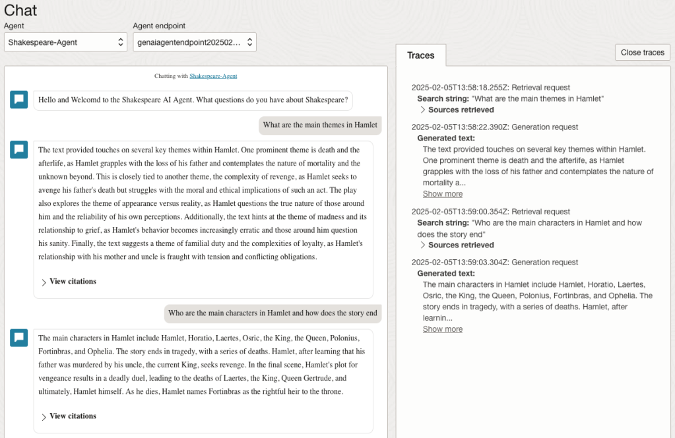Click the agent icon beside the Hamlet themes answer
The width and height of the screenshot is (675, 438).
19,150
